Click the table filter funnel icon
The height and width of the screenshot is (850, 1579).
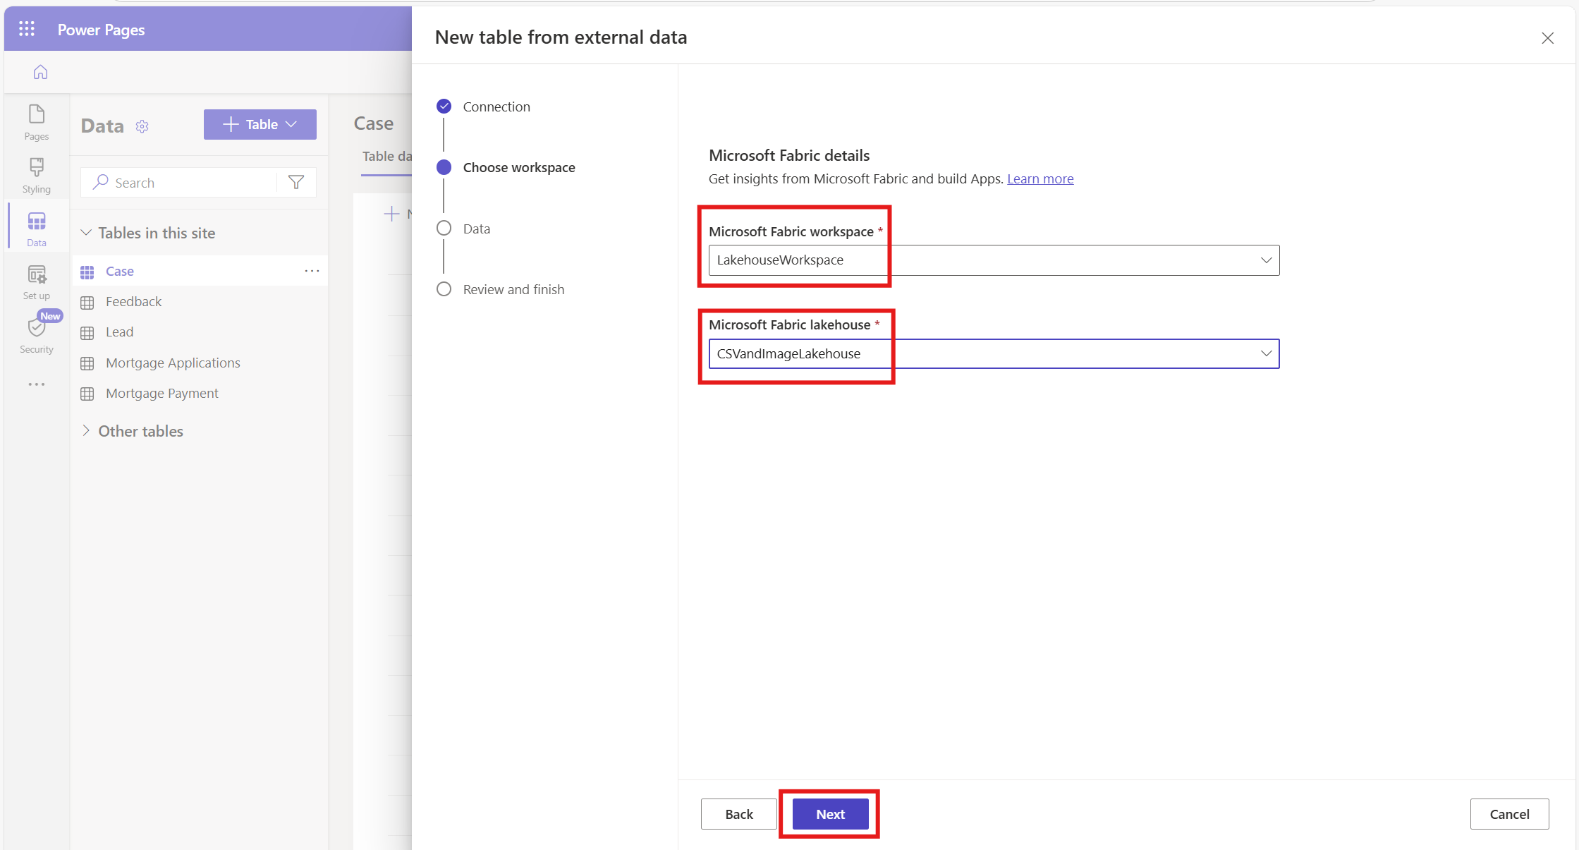296,183
